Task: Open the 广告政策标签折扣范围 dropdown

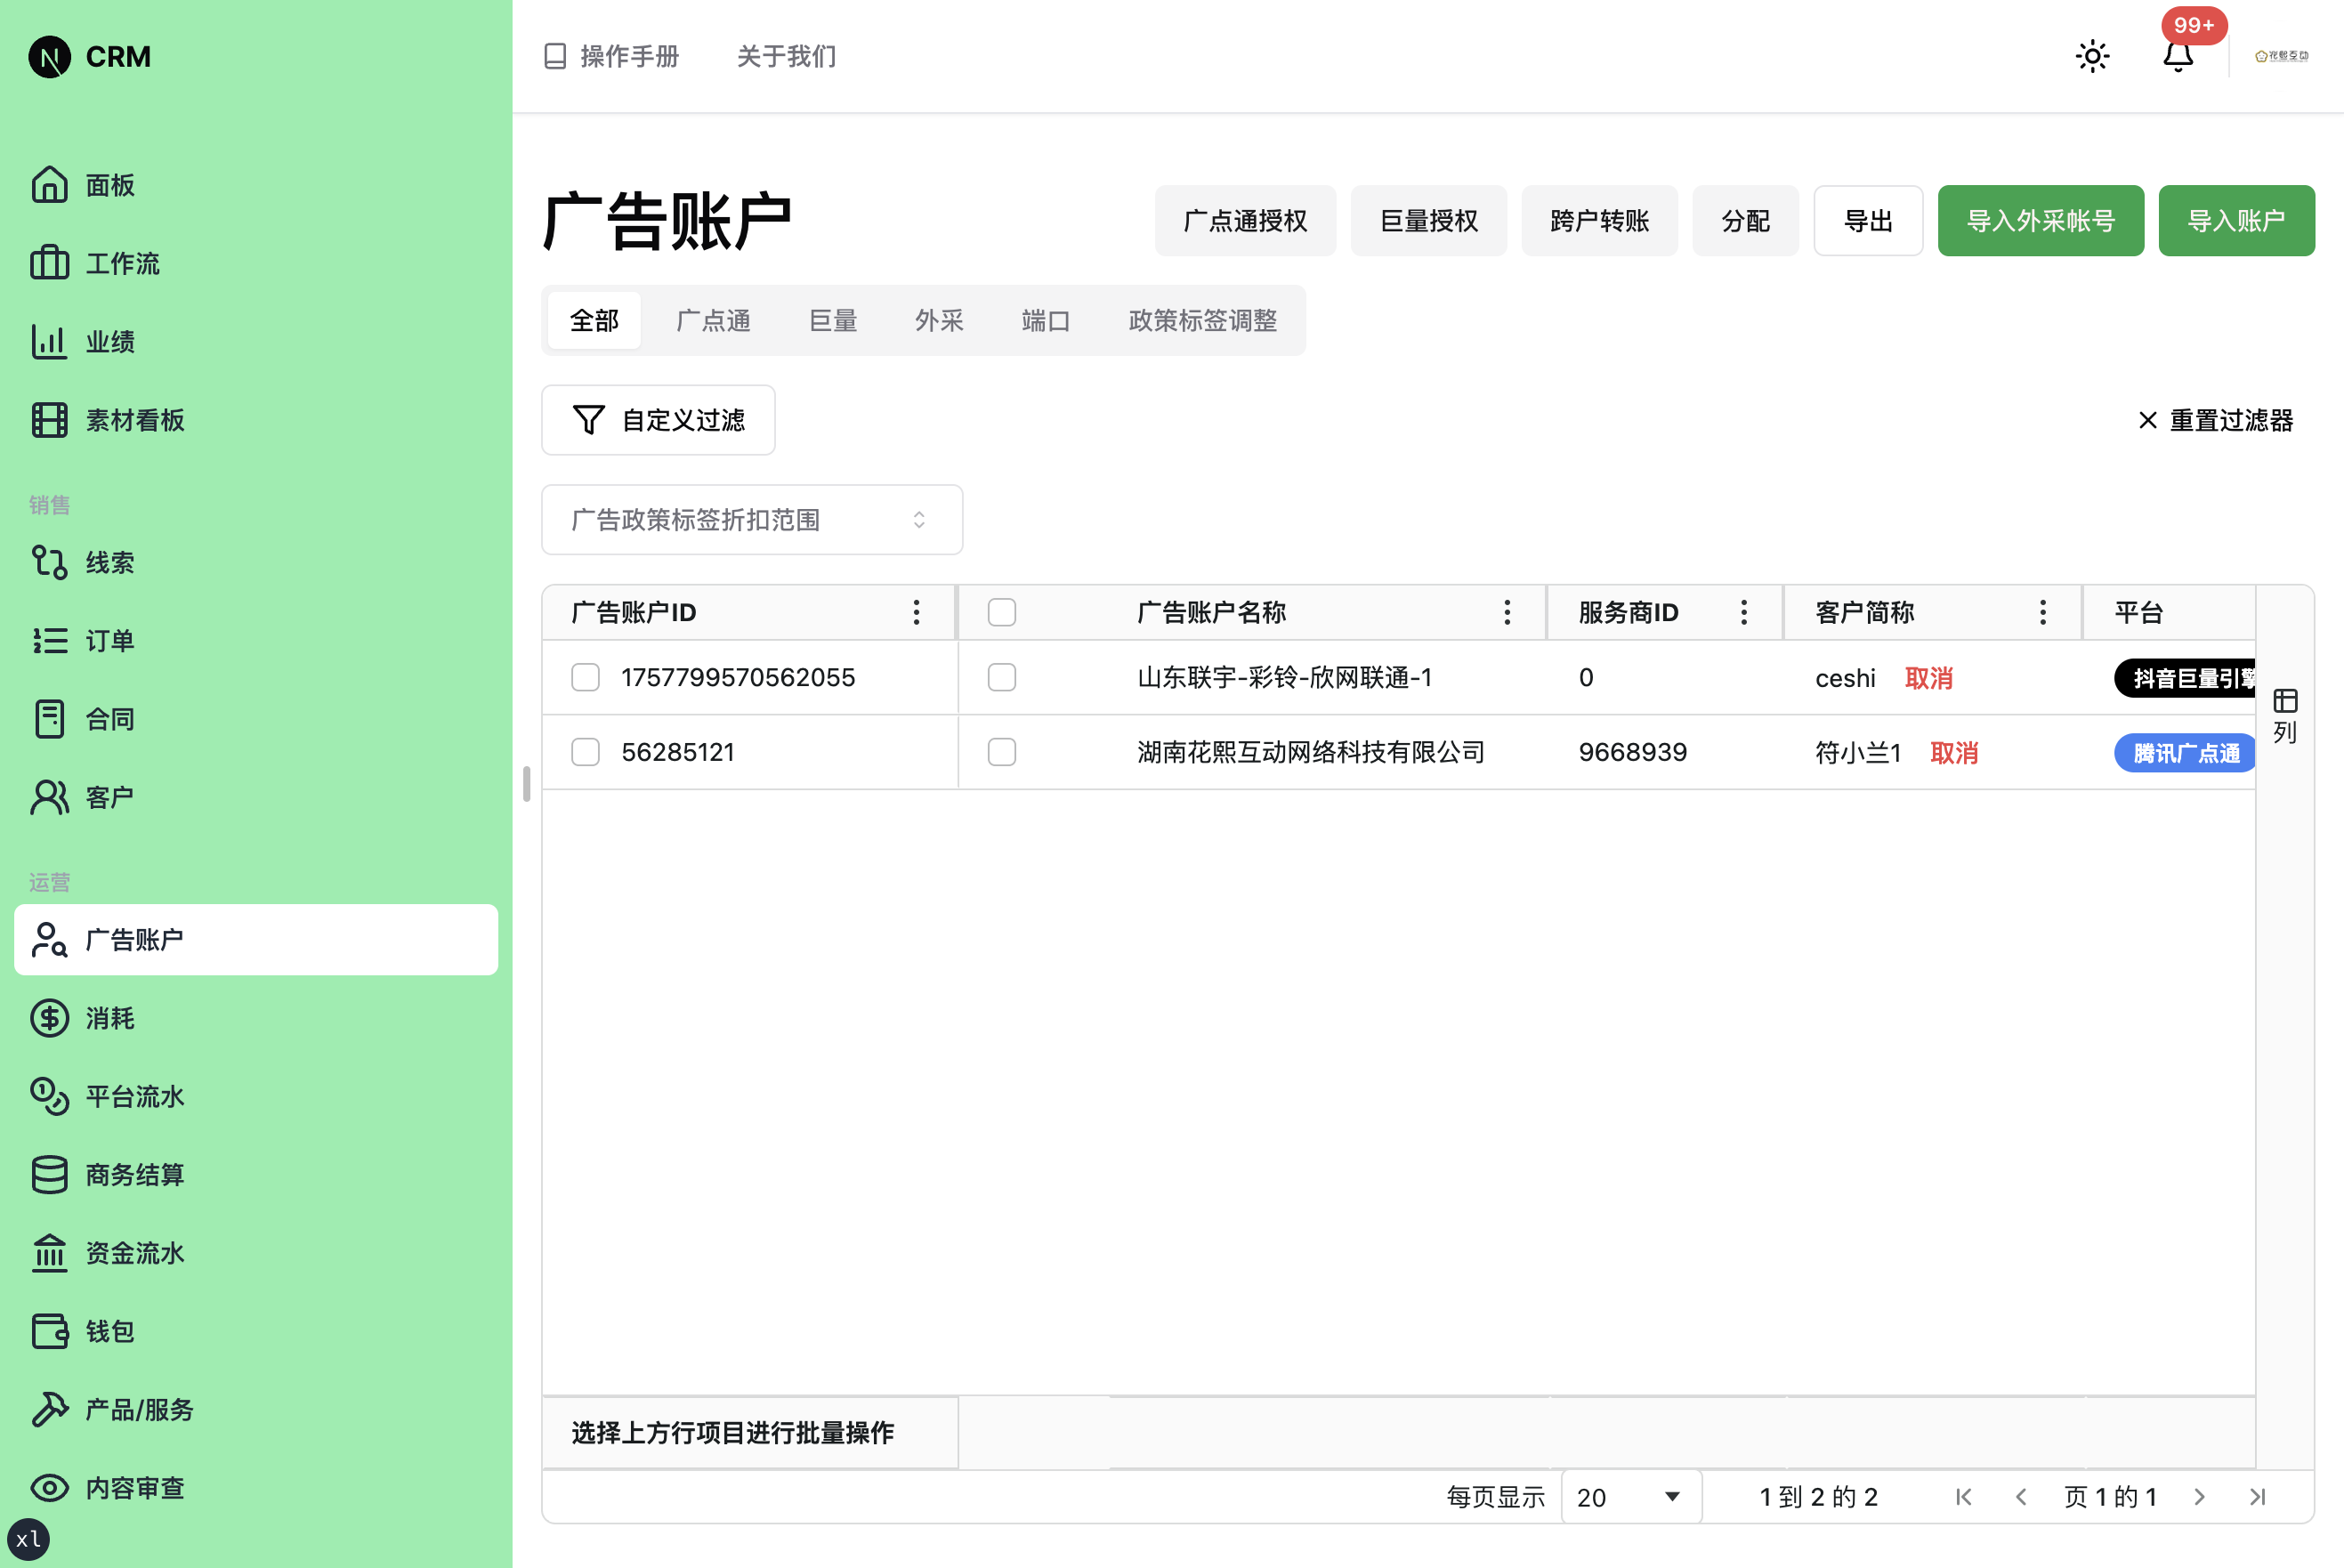Action: 751,519
